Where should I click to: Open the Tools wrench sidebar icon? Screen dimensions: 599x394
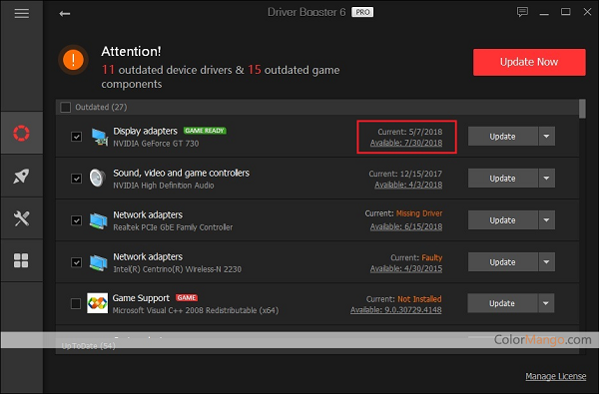coord(21,218)
